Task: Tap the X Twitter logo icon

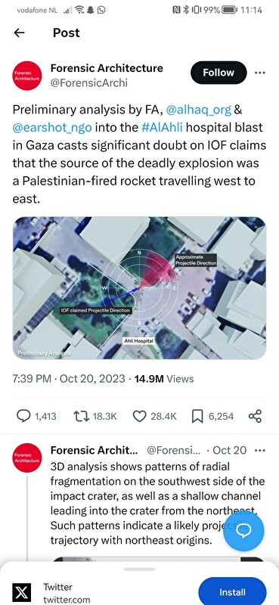Action: 23,592
